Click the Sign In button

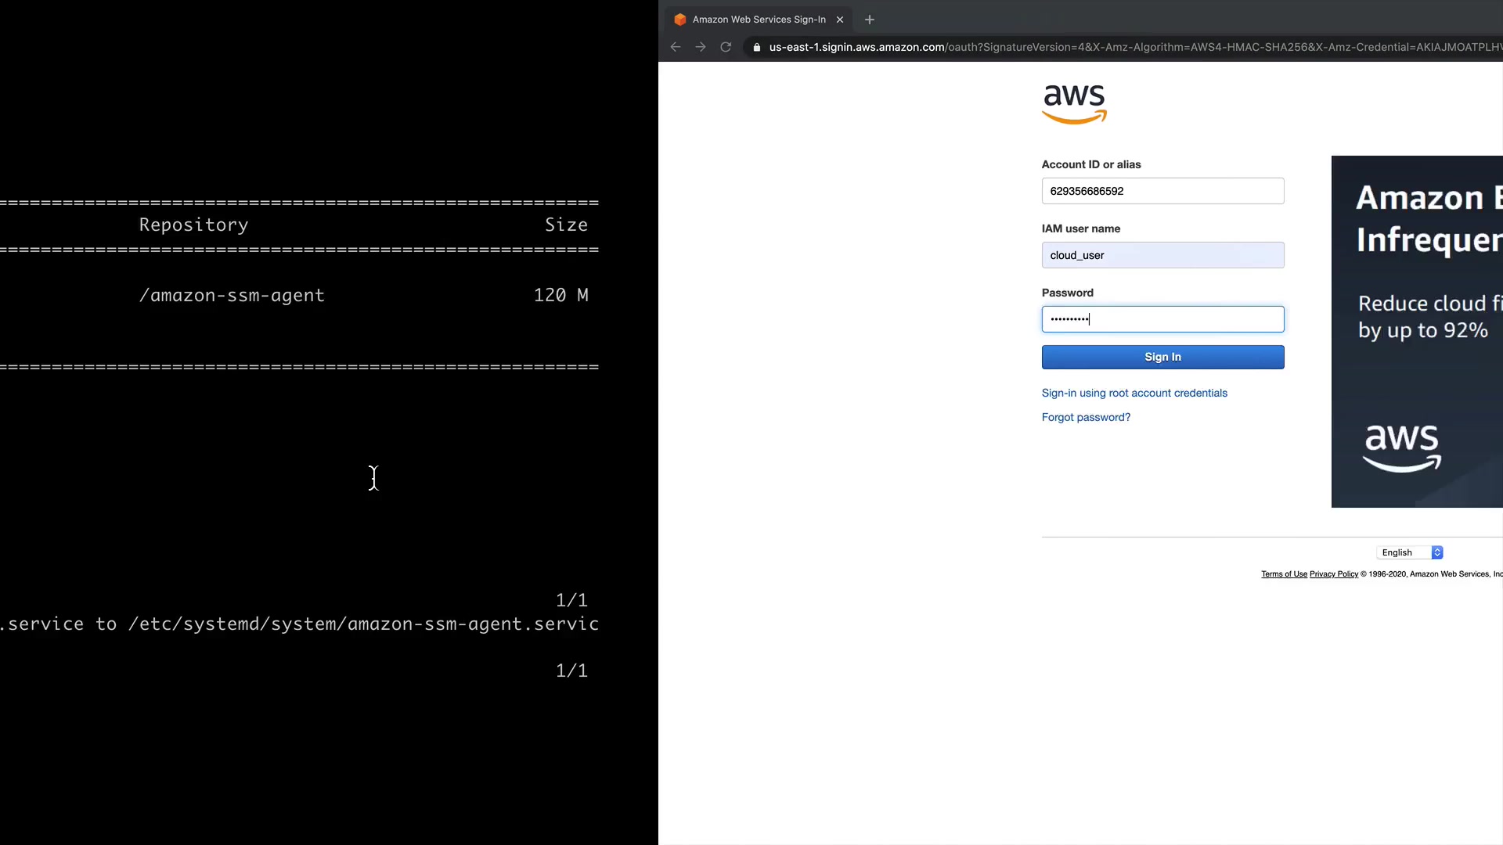pyautogui.click(x=1162, y=357)
